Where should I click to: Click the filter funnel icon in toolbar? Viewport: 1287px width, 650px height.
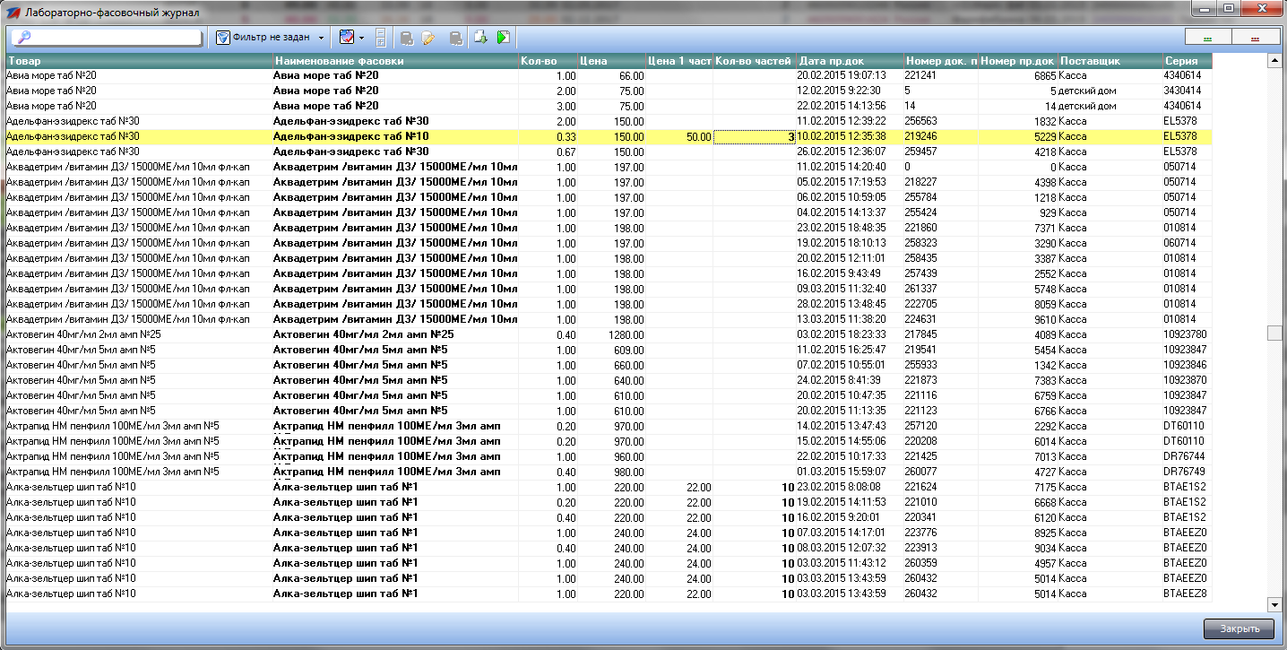coord(223,38)
